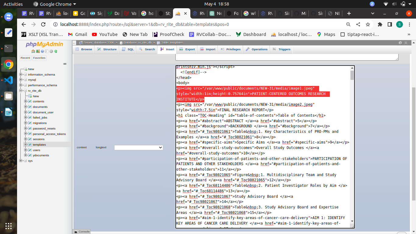The height and width of the screenshot is (234, 416).
Task: Open the panel settings gear icon
Action: pos(51,51)
